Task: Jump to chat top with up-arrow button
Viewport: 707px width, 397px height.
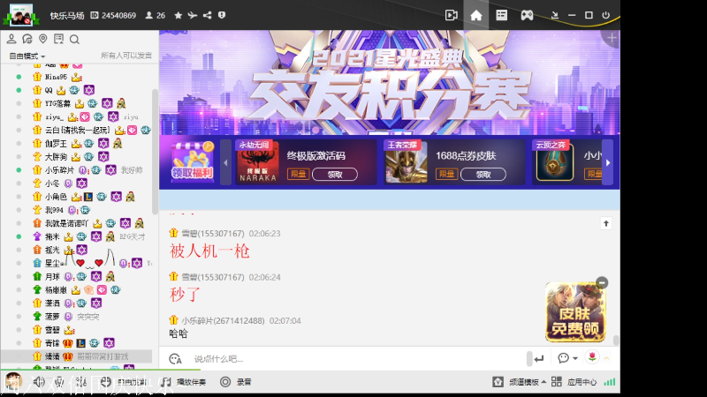Action: click(x=606, y=224)
